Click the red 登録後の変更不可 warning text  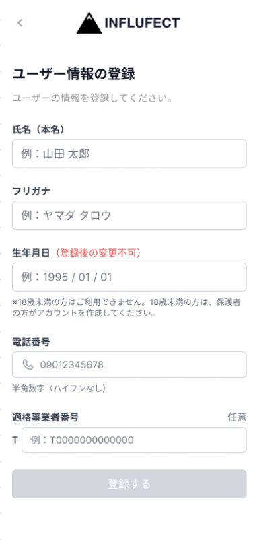pyautogui.click(x=98, y=252)
